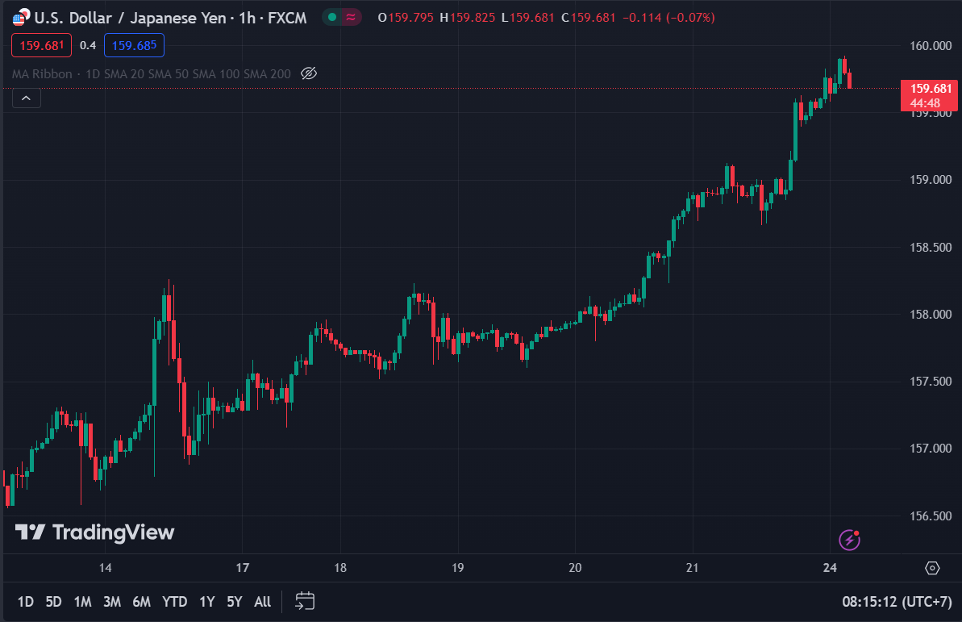Select the All time range
This screenshot has height=622, width=962.
(x=263, y=602)
